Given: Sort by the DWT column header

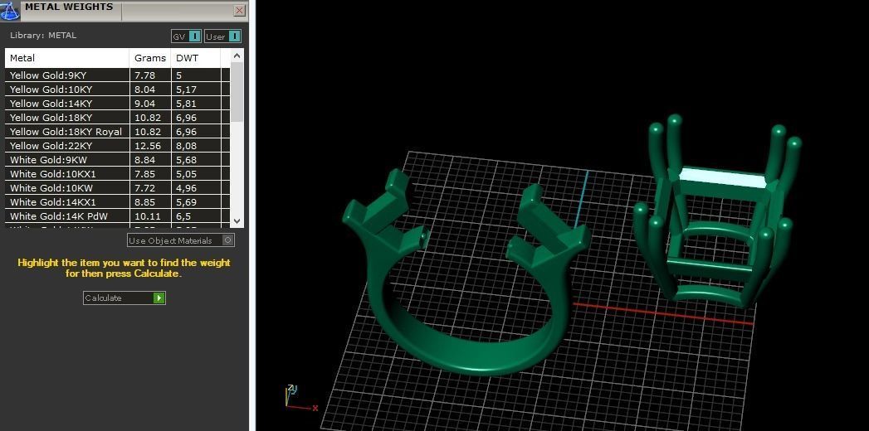Looking at the screenshot, I should click(196, 58).
